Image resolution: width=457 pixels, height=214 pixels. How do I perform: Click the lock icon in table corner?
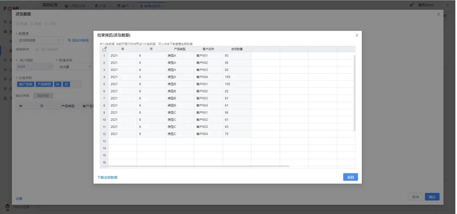[105, 49]
